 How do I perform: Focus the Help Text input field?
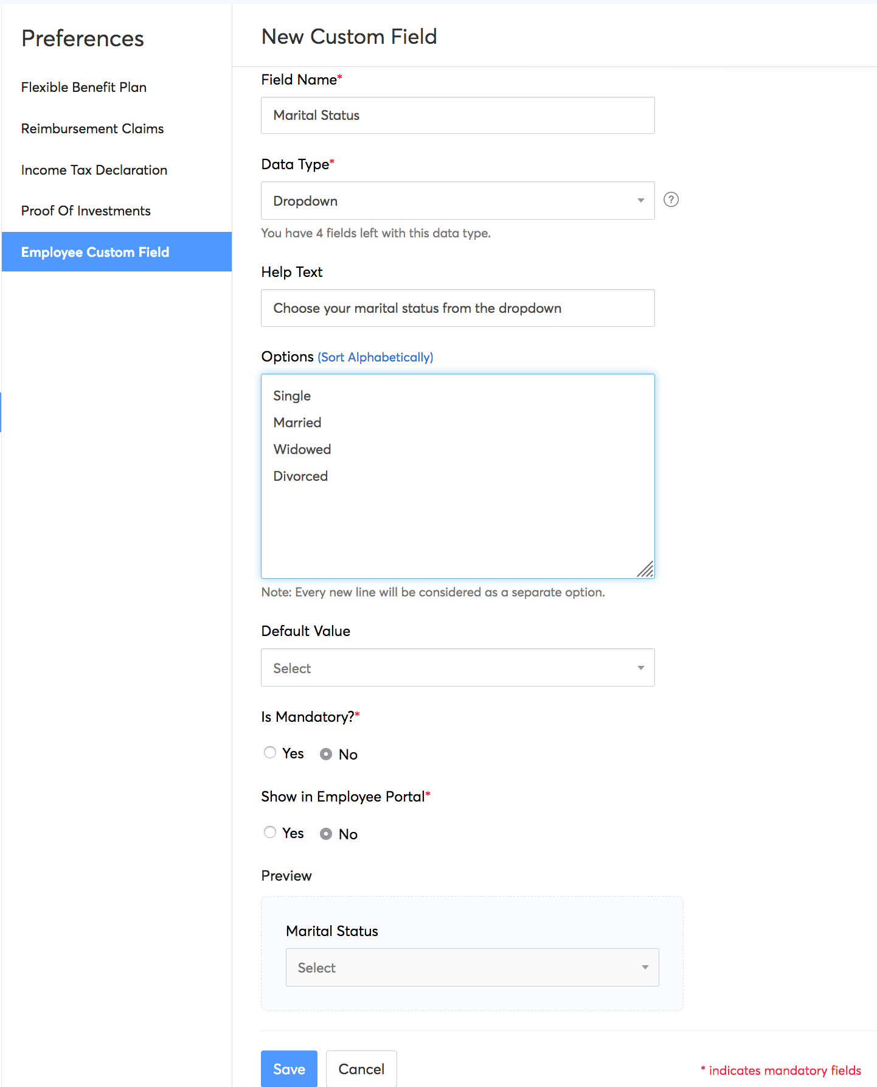pyautogui.click(x=457, y=308)
